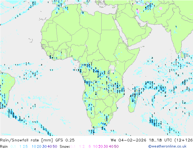Click the 'Snow:' legend label
The height and width of the screenshot is (149, 193).
tap(65, 147)
